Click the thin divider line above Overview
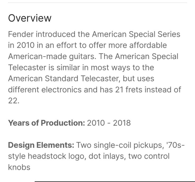195x182 pixels. 97,3
